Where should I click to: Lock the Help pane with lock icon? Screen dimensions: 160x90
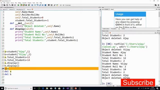pos(157,9)
